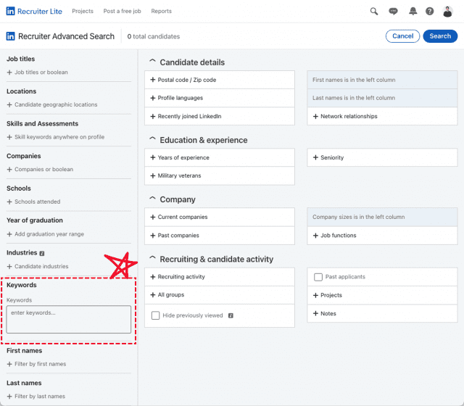464x406 pixels.
Task: Go to the Reports menu item
Action: (161, 12)
